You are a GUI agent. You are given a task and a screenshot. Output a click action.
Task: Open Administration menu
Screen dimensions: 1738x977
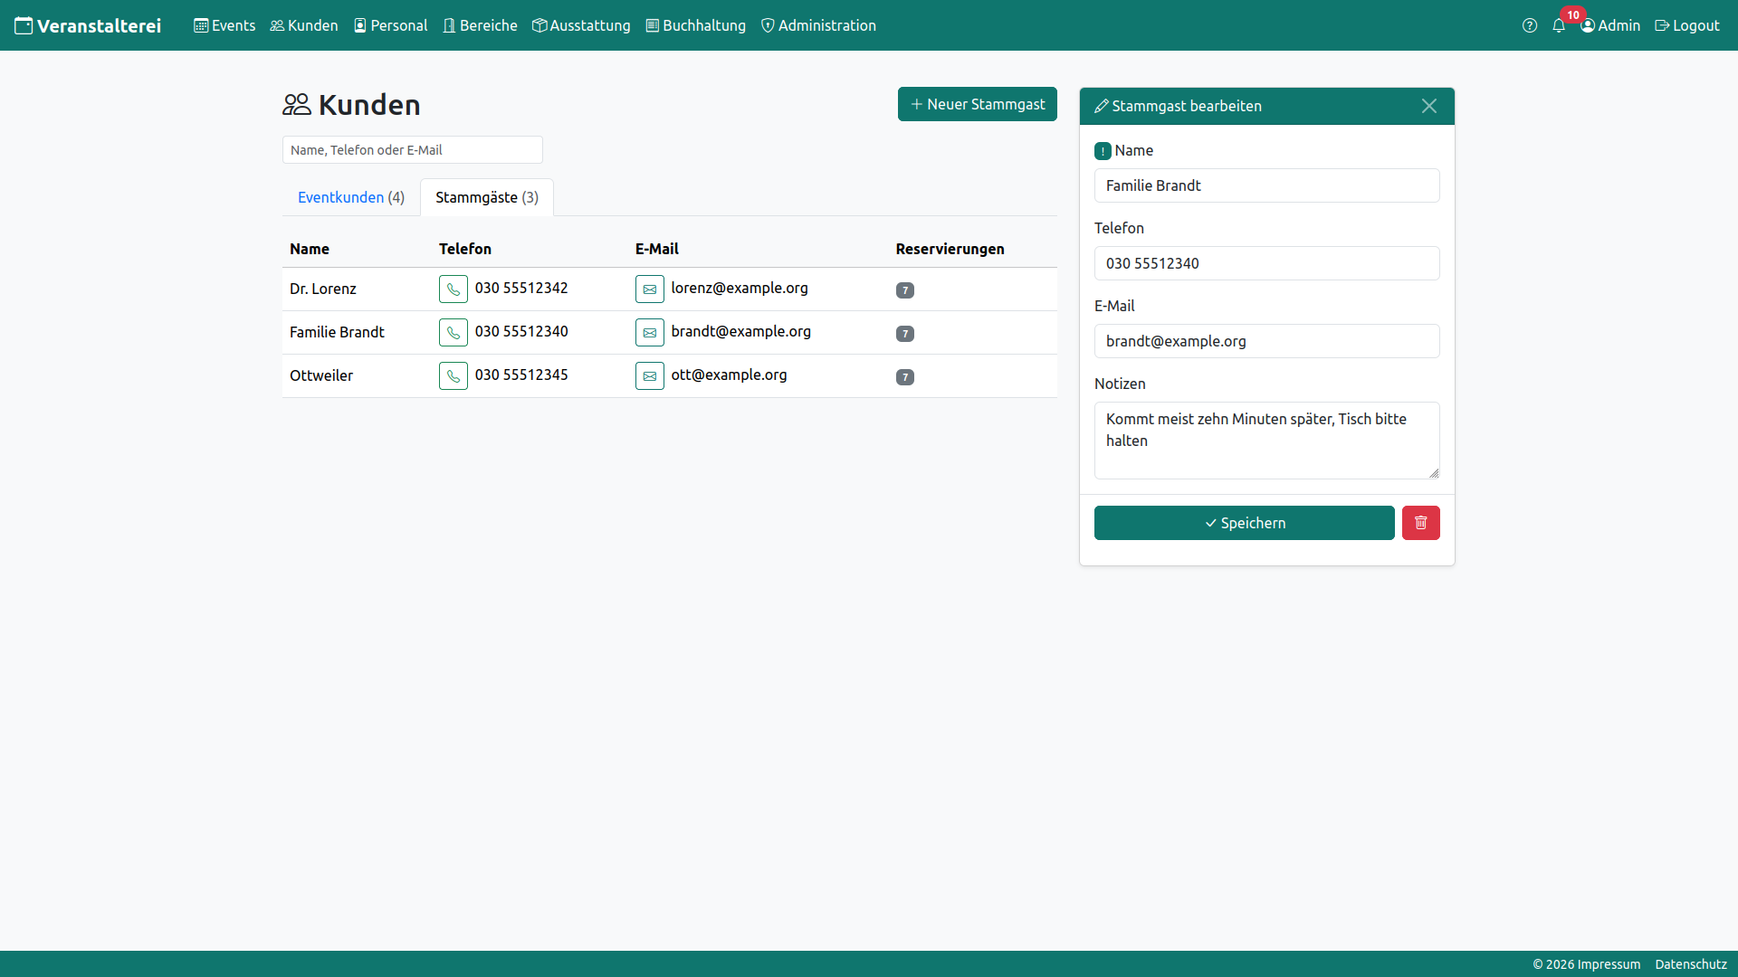tap(818, 25)
